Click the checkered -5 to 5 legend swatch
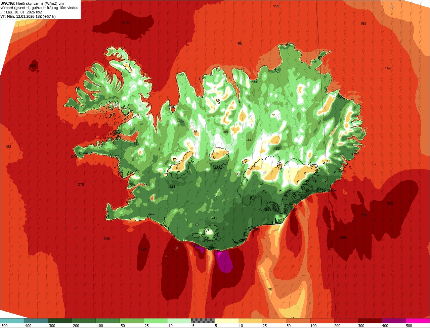This screenshot has height=328, width=430. click(203, 321)
